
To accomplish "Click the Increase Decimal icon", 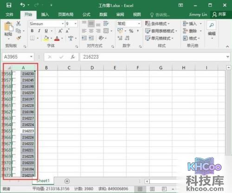I will click(120, 38).
